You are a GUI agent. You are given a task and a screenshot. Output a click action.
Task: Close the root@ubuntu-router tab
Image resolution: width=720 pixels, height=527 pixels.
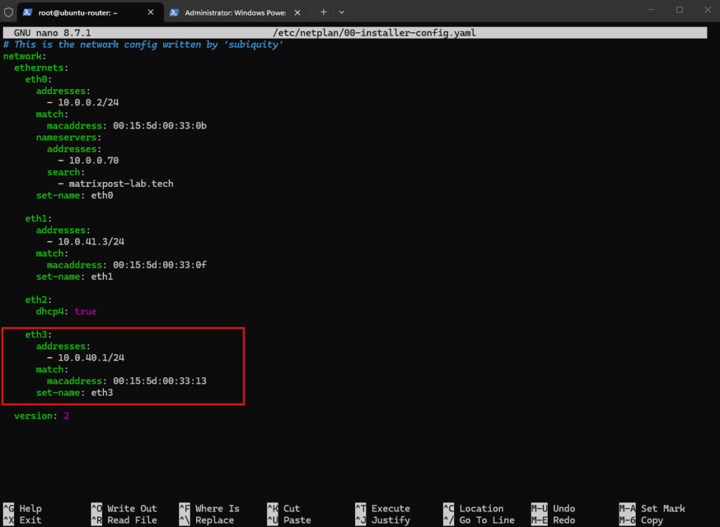pos(150,13)
